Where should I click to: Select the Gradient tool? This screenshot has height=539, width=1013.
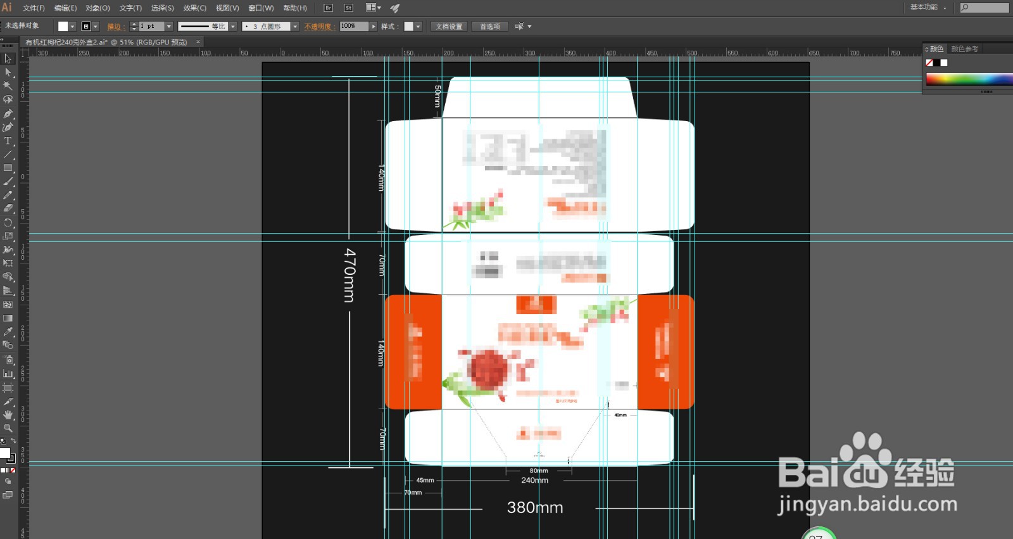[x=8, y=318]
